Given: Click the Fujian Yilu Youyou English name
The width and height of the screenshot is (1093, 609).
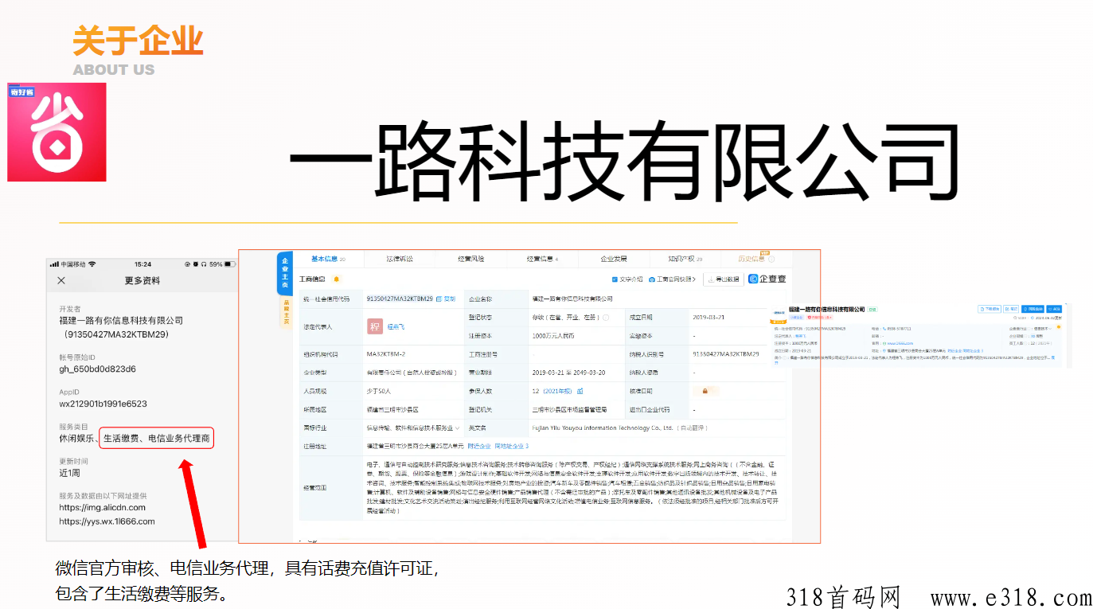Looking at the screenshot, I should (x=603, y=428).
